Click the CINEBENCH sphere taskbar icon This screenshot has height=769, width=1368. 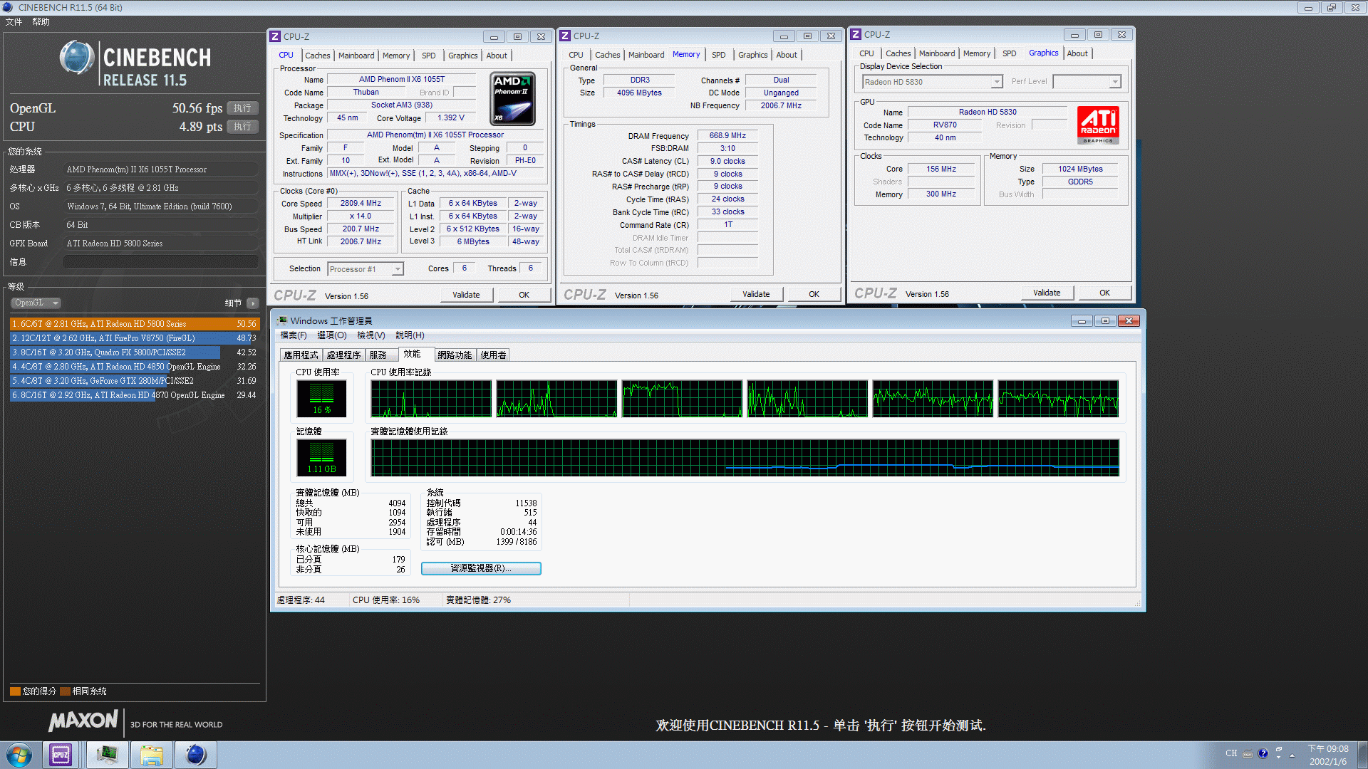[x=195, y=755]
